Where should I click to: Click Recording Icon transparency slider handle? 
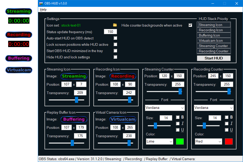[x=130, y=100]
